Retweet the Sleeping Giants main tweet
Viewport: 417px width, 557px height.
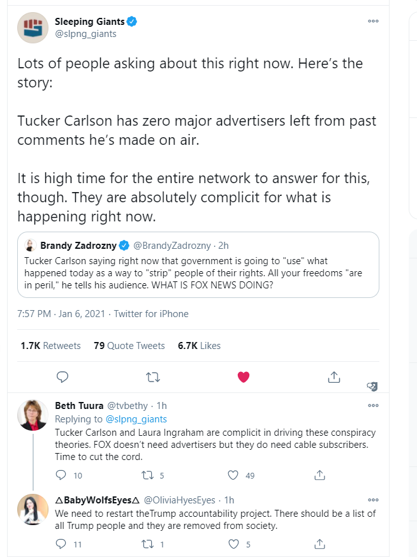click(153, 377)
